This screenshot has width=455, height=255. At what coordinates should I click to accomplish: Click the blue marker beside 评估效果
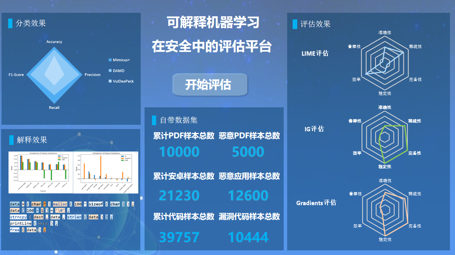click(295, 24)
